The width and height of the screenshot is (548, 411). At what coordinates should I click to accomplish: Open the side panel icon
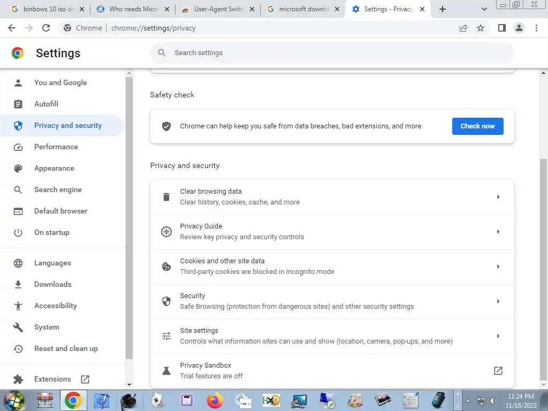[502, 28]
